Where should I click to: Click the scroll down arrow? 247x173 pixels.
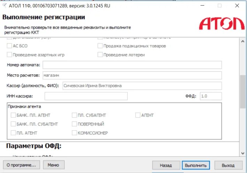(243, 153)
